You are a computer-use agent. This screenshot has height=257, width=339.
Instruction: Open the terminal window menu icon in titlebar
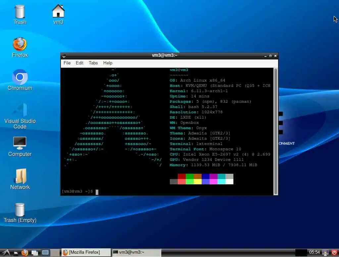coord(64,56)
